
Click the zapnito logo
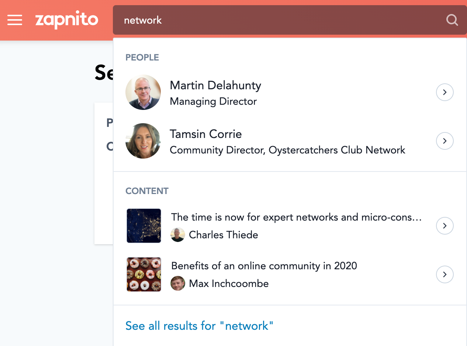[67, 20]
